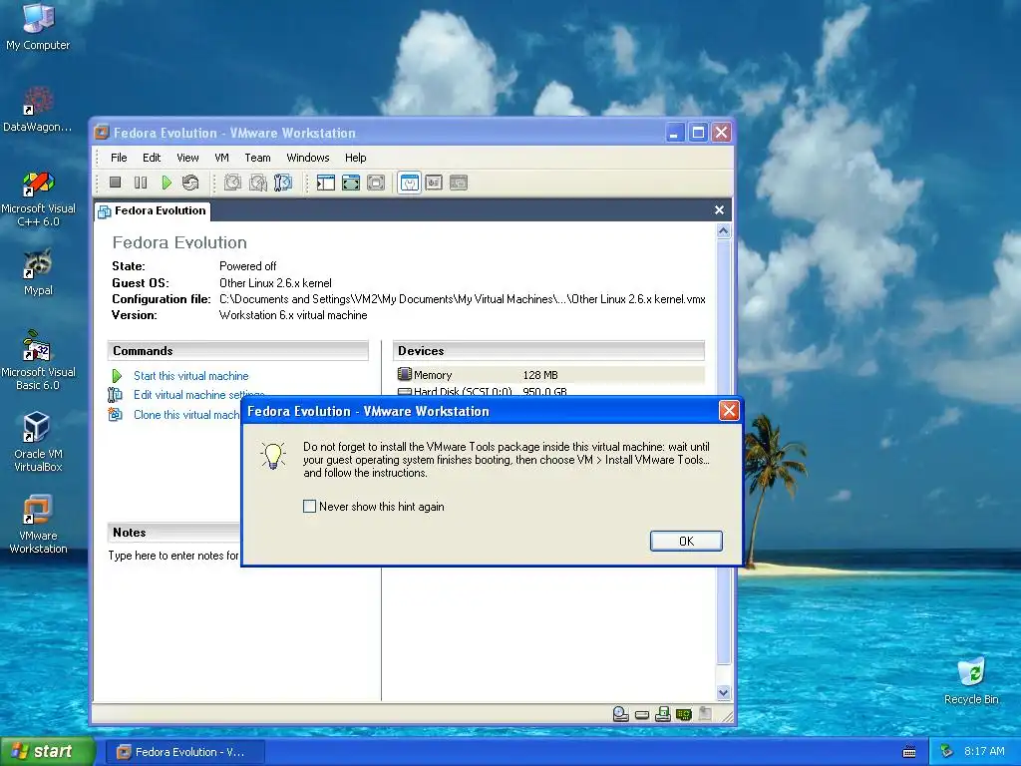The height and width of the screenshot is (766, 1021).
Task: Click the Take Snapshot toolbar icon
Action: [232, 184]
